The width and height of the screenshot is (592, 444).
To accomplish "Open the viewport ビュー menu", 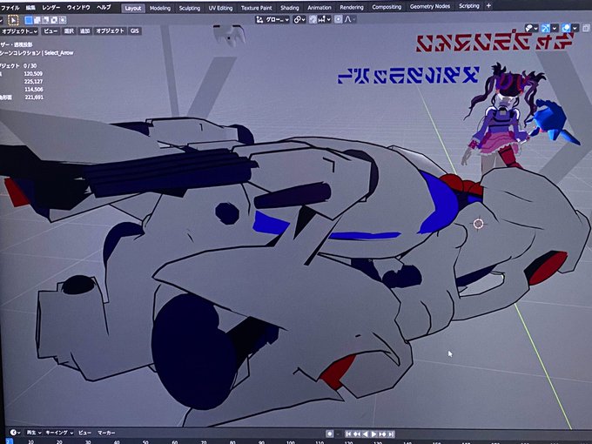I will click(50, 31).
